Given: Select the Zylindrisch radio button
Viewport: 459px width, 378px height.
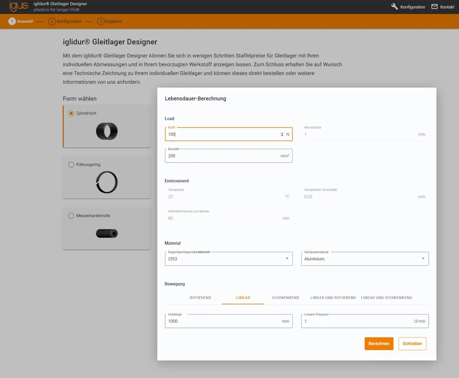Looking at the screenshot, I should pyautogui.click(x=71, y=113).
